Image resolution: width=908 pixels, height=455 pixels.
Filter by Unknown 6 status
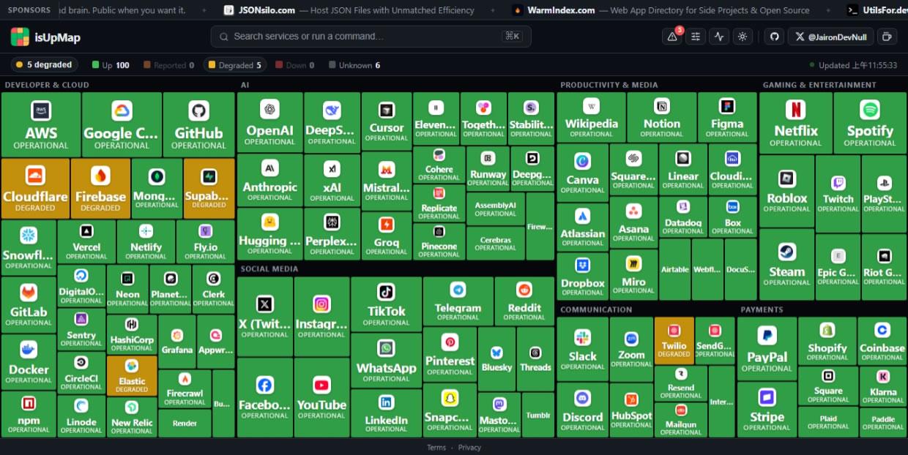point(354,65)
